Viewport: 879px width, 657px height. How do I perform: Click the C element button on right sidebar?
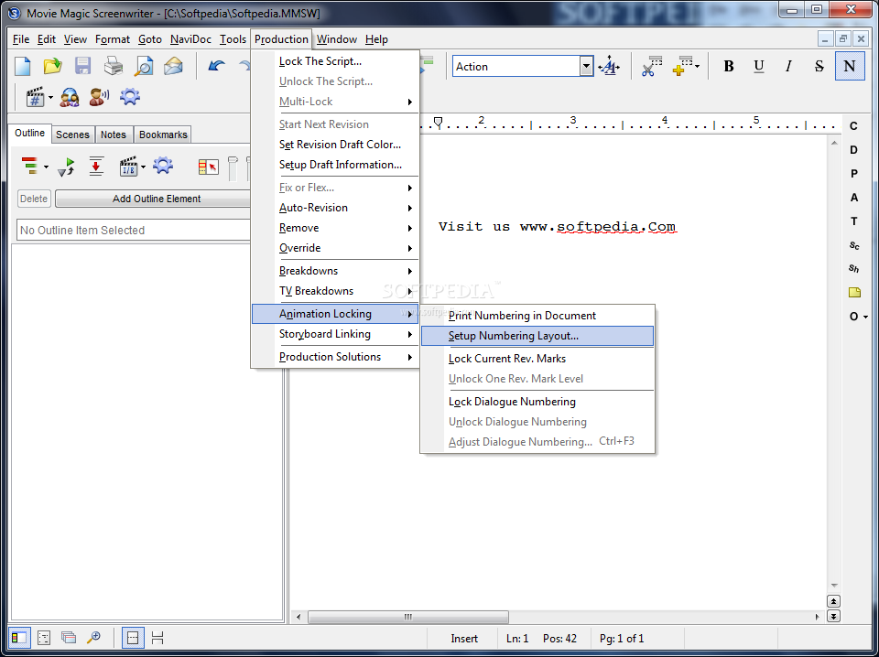853,126
